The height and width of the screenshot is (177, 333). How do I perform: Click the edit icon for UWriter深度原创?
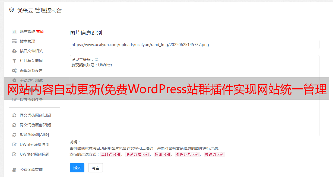pyautogui.click(x=14, y=144)
